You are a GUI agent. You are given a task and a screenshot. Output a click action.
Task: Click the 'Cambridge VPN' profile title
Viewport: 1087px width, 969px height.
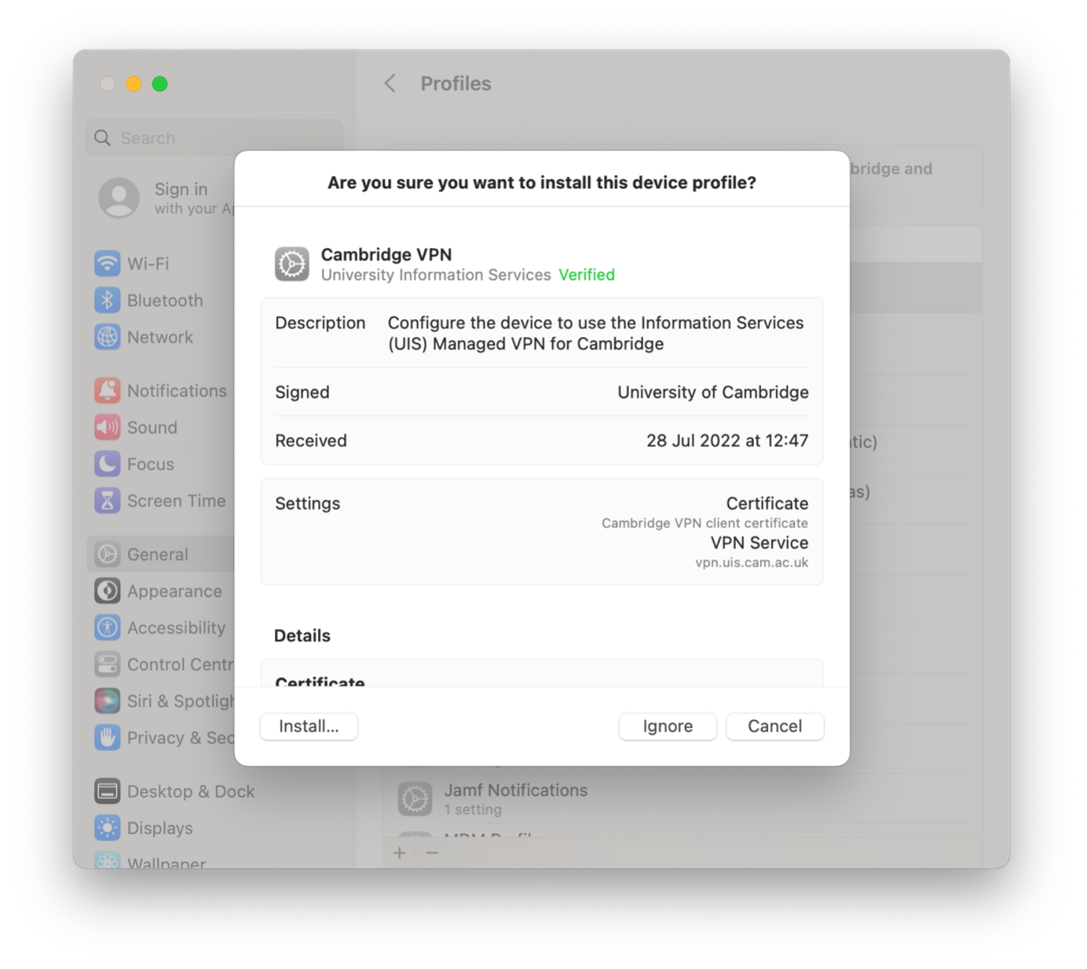click(386, 254)
